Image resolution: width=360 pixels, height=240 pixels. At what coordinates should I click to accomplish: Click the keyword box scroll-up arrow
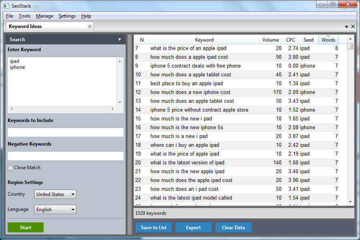click(x=120, y=61)
